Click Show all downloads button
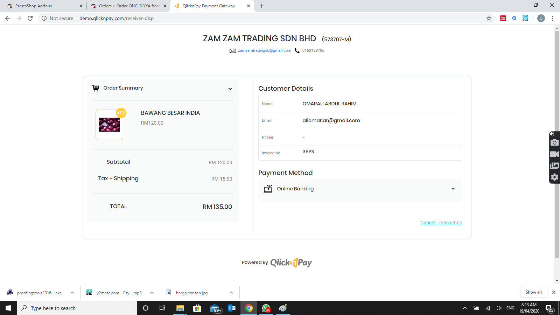560x315 pixels. (533, 292)
